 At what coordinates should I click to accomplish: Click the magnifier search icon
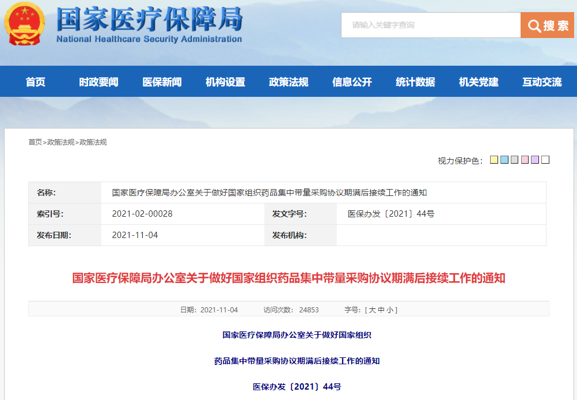pos(534,25)
